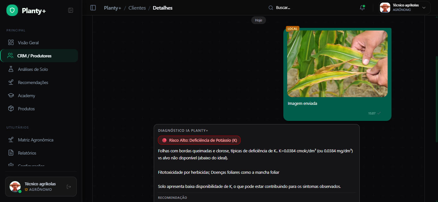Open the notifications bell icon
This screenshot has width=438, height=202.
(x=362, y=8)
